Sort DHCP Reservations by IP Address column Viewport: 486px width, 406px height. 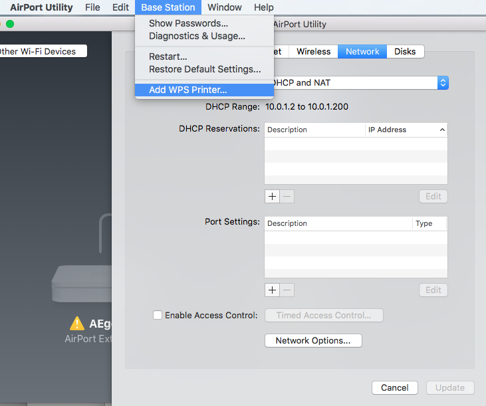406,130
